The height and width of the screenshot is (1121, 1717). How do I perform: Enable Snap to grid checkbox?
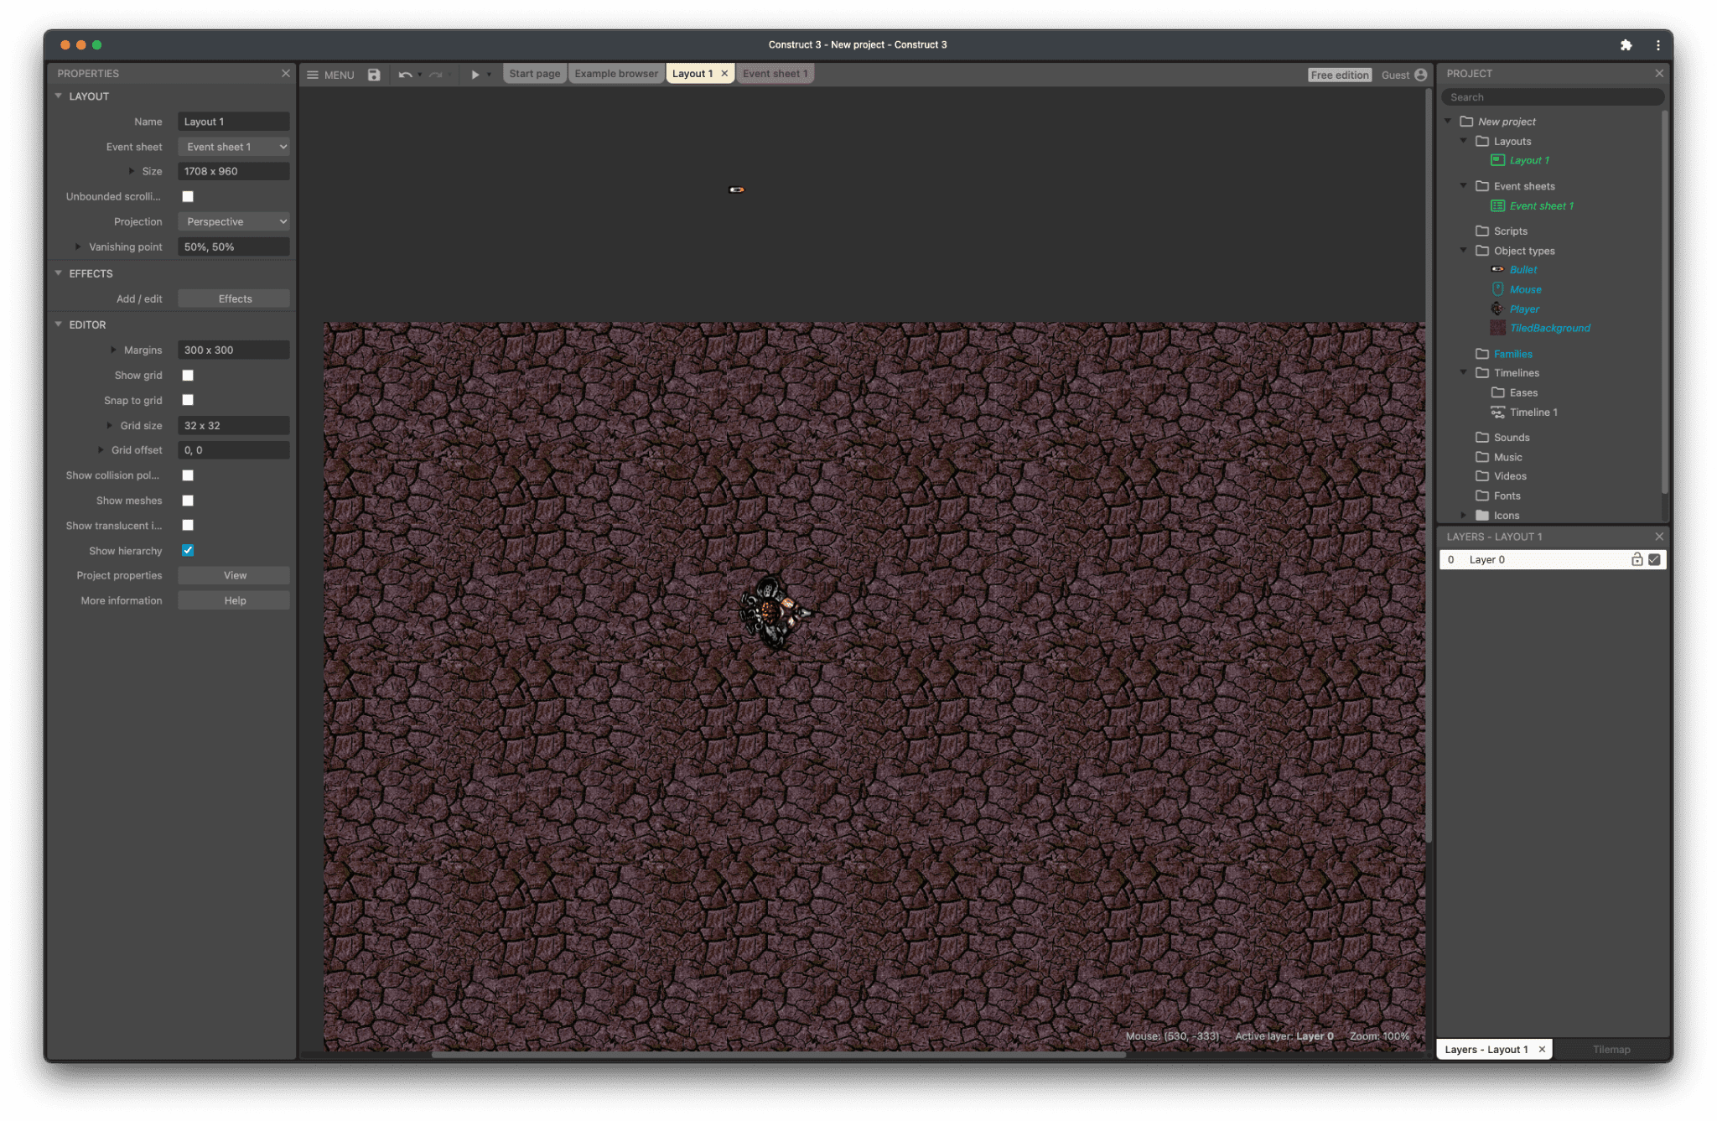[189, 401]
